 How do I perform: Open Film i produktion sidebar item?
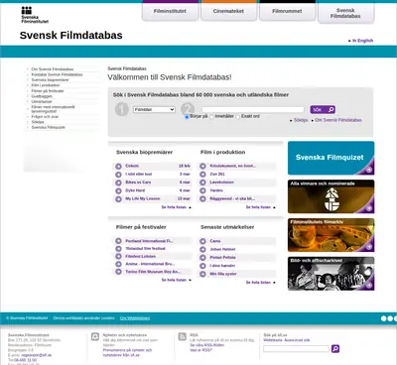(x=46, y=85)
